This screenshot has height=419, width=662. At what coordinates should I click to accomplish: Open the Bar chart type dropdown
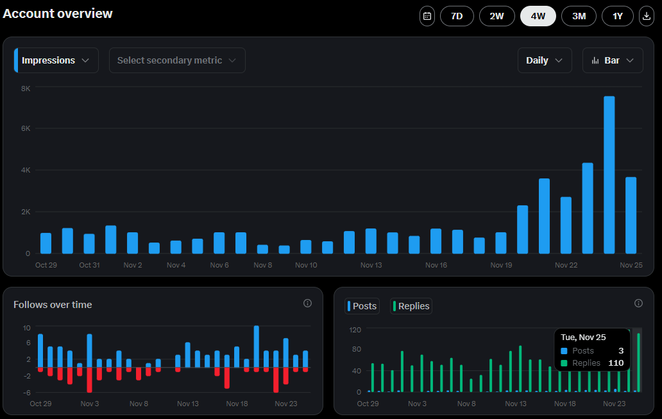pyautogui.click(x=613, y=60)
